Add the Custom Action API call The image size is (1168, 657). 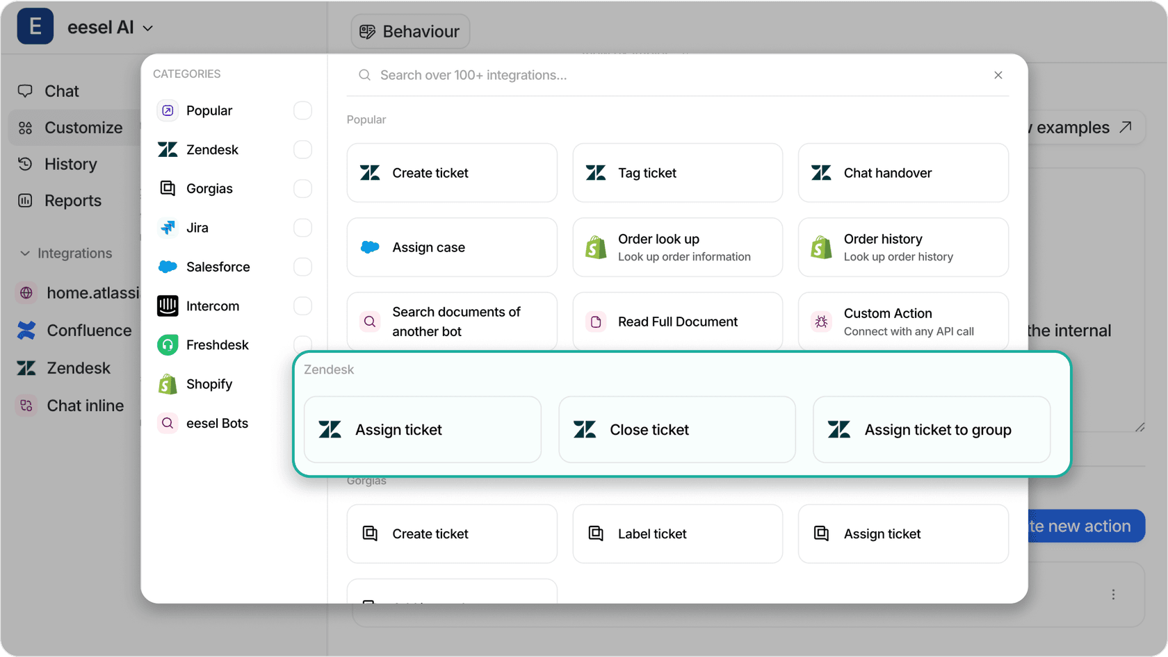coord(903,322)
